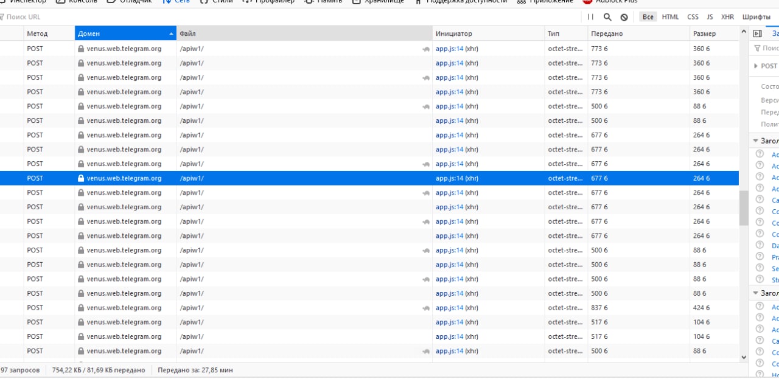Click the lock icon in the 837 Б row
This screenshot has width=779, height=379.
click(x=80, y=308)
